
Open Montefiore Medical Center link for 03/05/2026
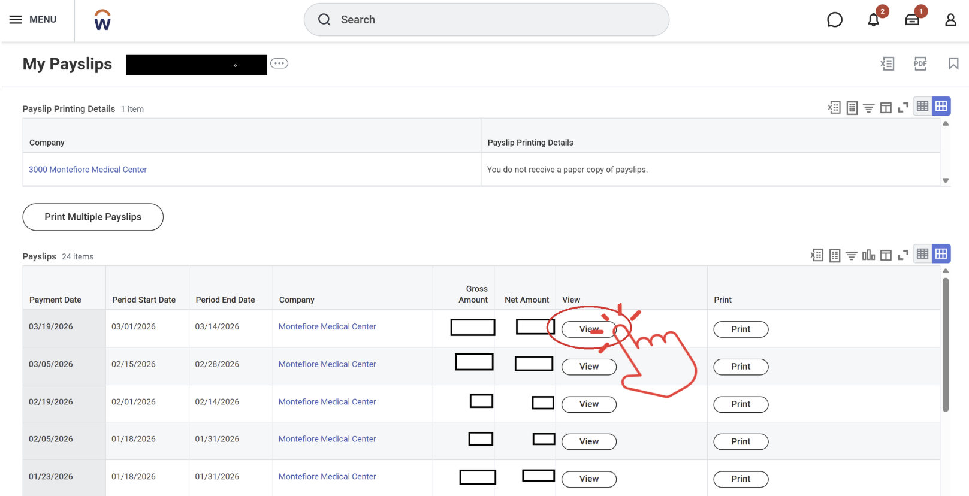click(327, 364)
